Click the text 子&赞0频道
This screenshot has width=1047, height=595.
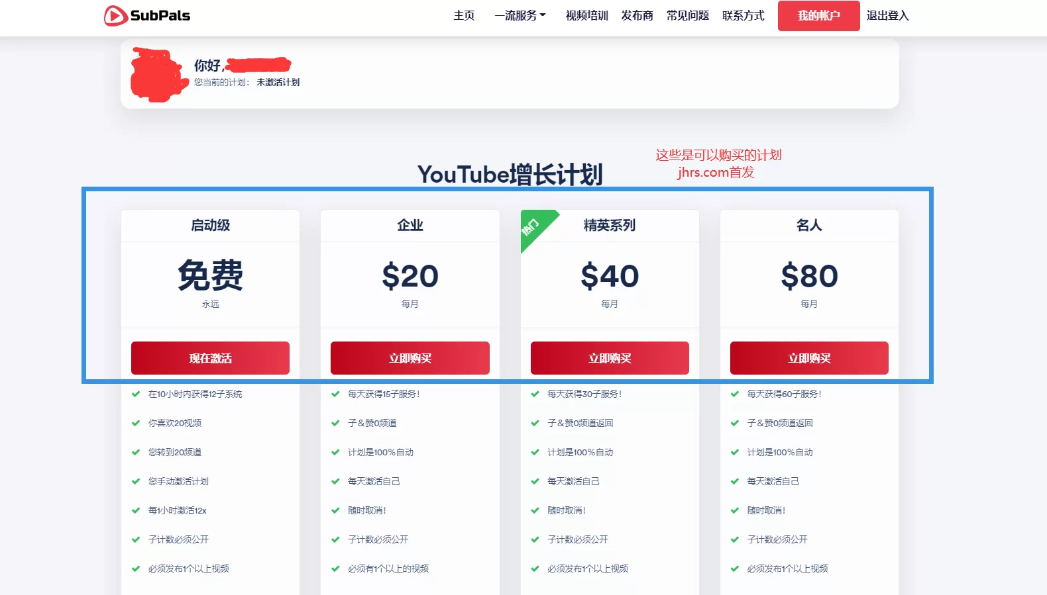point(372,423)
